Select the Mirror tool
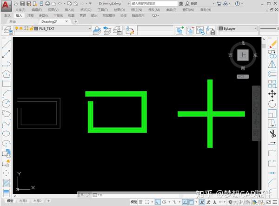 pos(272,64)
